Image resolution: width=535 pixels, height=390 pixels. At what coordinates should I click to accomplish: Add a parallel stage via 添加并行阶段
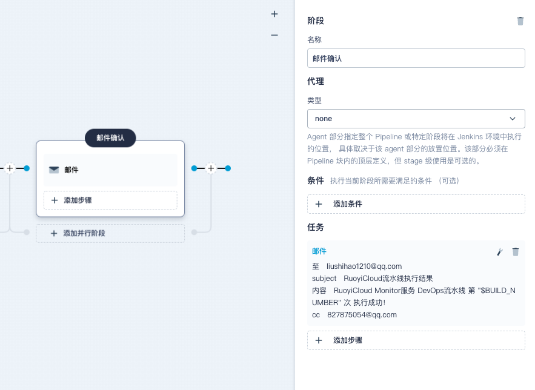tap(110, 233)
